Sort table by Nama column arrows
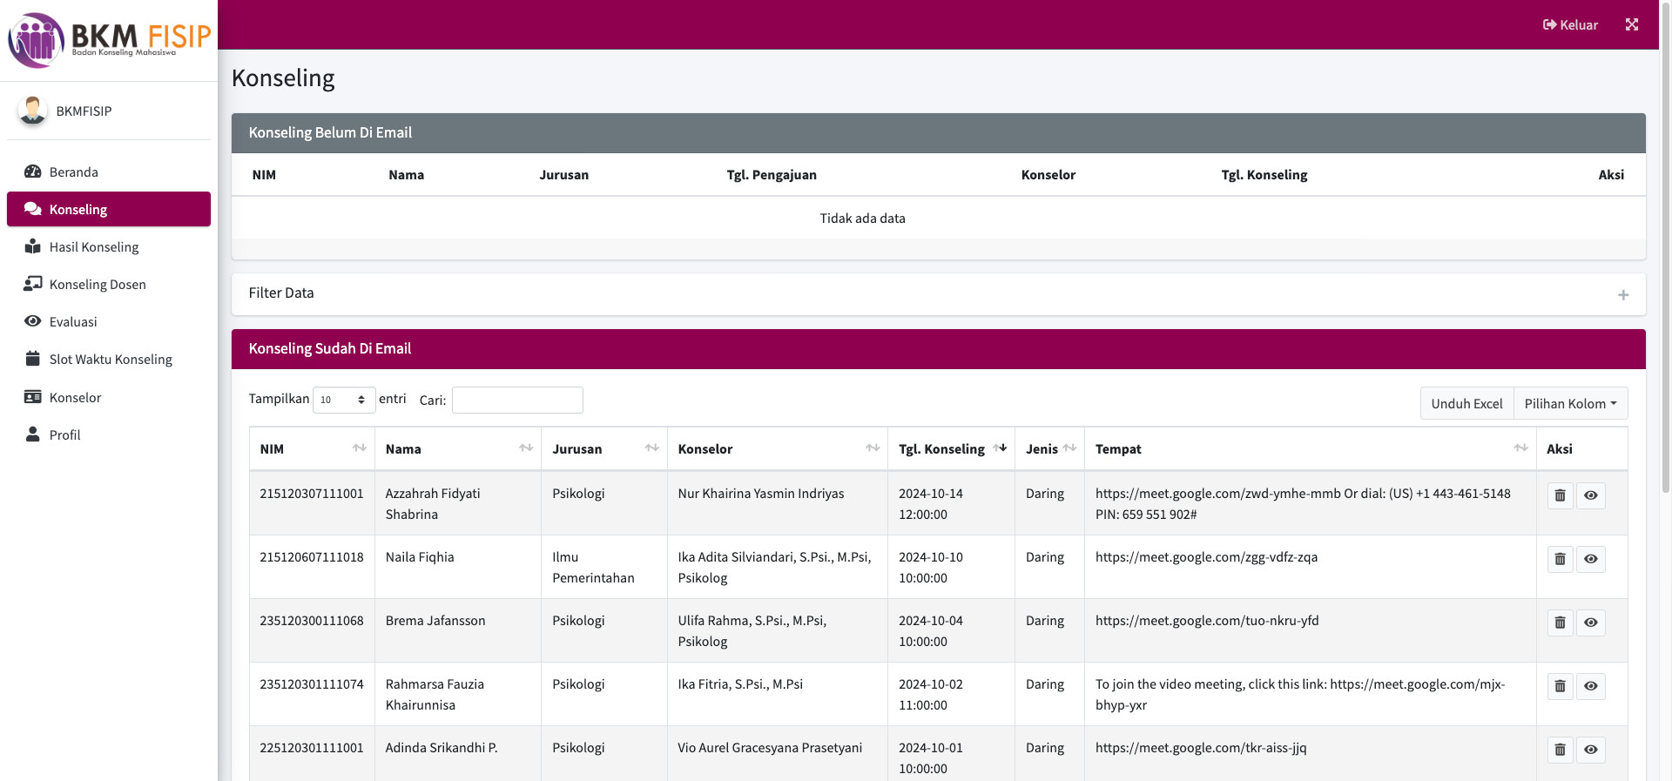Viewport: 1672px width, 781px height. coord(526,448)
